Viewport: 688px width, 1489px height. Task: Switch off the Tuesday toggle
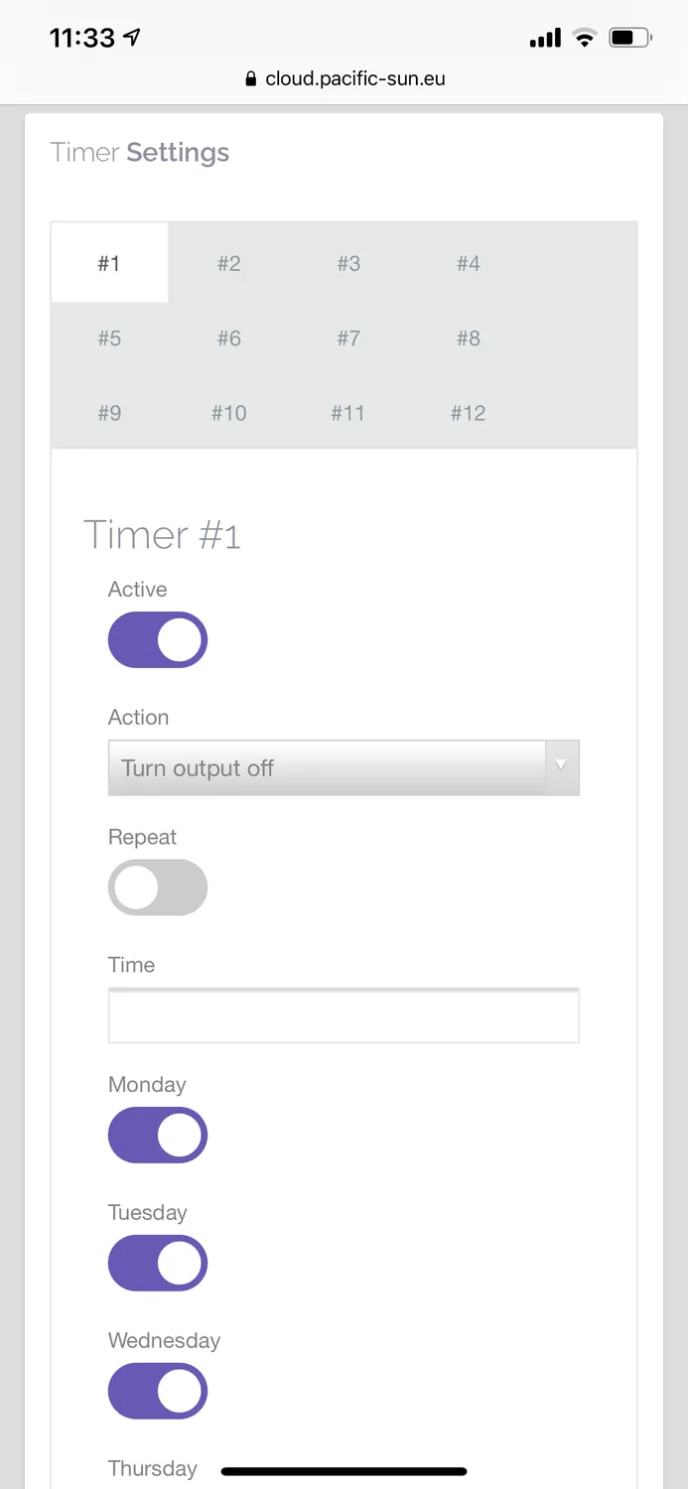pyautogui.click(x=158, y=1263)
